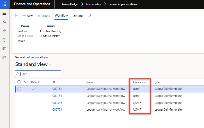This screenshot has width=204, height=128.
Task: Sort by the Name column header
Action: [90, 82]
